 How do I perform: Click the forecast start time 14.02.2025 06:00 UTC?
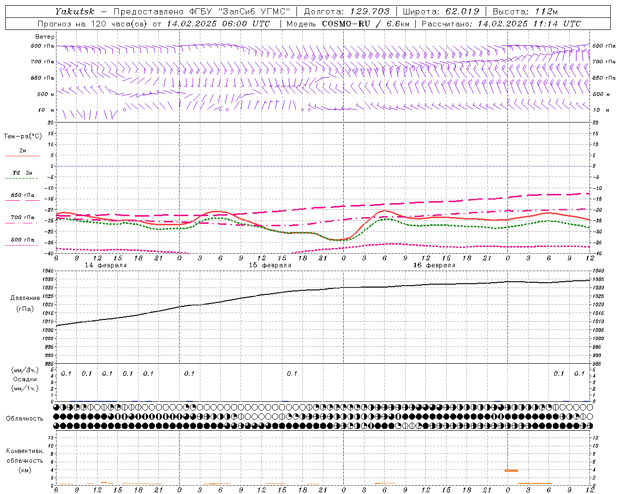tap(218, 24)
